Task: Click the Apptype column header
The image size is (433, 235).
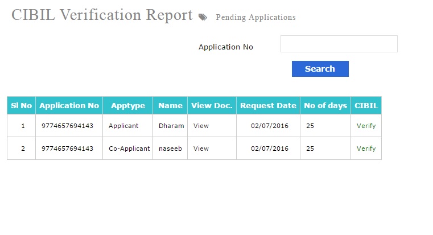Action: coord(128,105)
